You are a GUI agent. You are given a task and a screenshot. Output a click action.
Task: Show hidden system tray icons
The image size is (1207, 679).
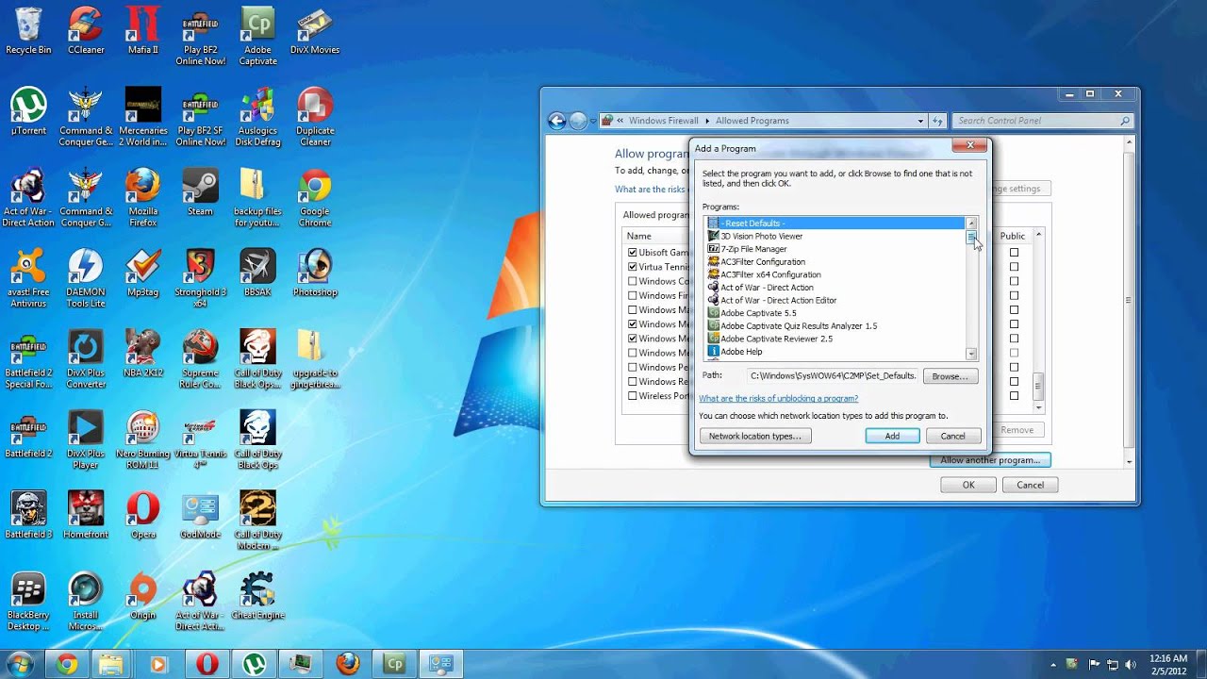[x=1053, y=664]
